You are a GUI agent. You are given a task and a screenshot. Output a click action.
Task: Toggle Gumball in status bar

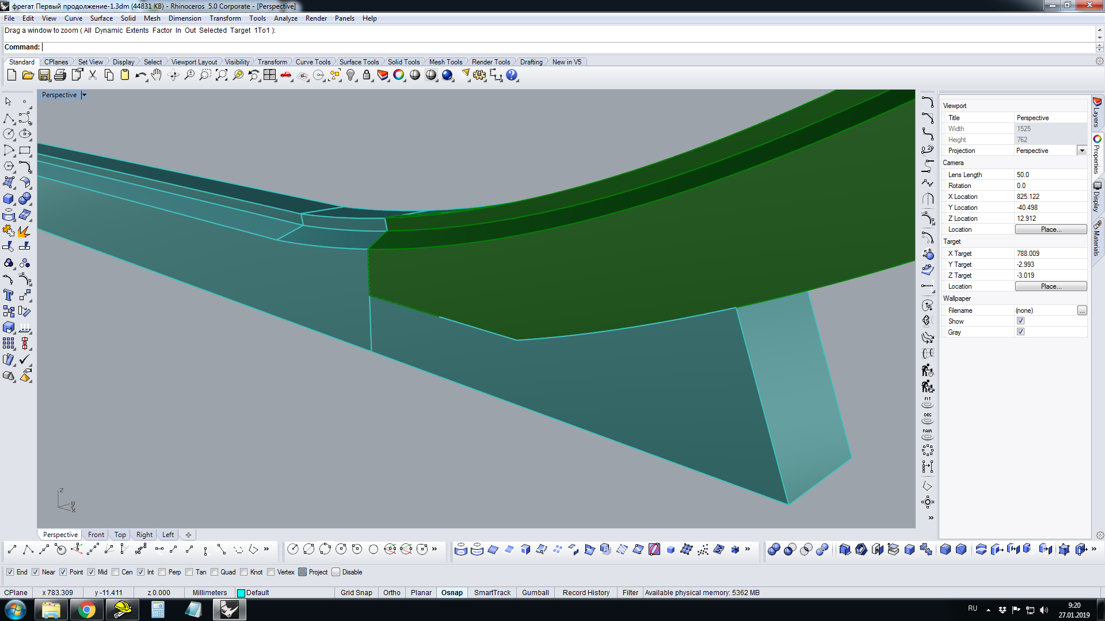tap(535, 593)
